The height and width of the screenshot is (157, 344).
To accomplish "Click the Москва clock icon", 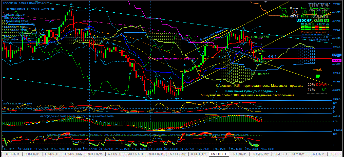I will coord(294,12).
